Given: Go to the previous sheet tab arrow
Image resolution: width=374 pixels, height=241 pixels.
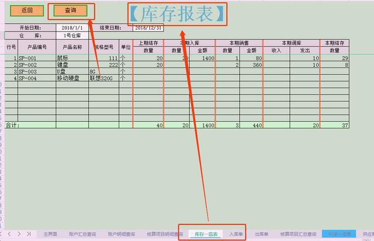Looking at the screenshot, I should 9,234.
